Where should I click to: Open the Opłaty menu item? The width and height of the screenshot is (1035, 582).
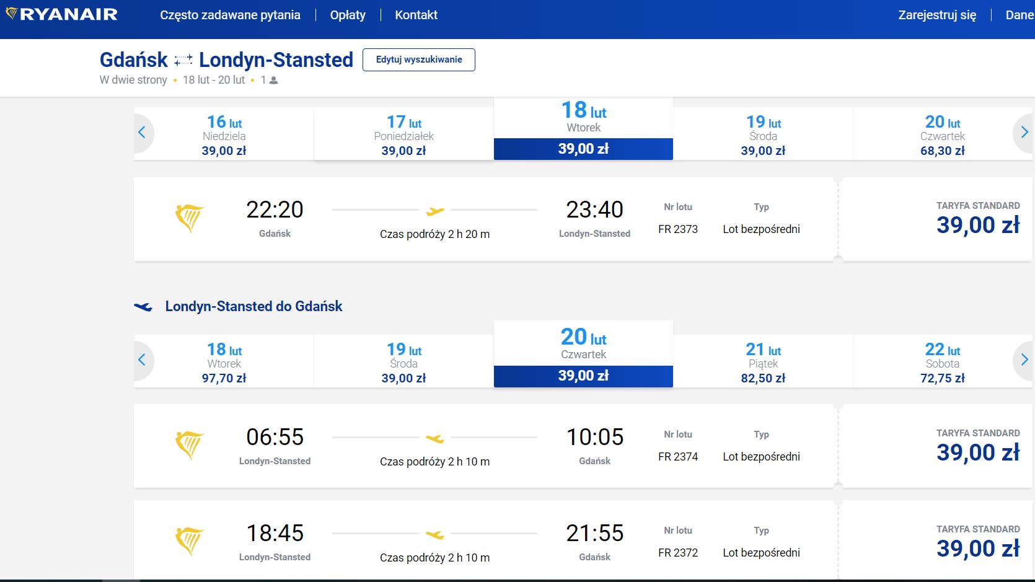[x=348, y=15]
